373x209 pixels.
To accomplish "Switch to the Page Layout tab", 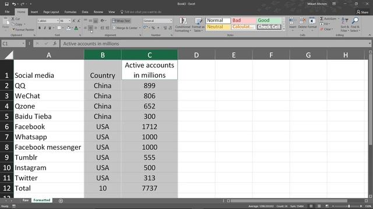I will click(x=51, y=12).
